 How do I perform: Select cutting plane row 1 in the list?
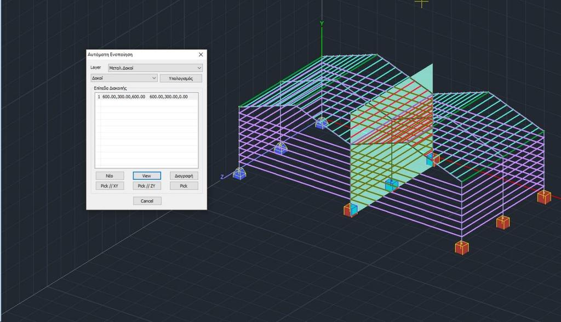tap(146, 97)
